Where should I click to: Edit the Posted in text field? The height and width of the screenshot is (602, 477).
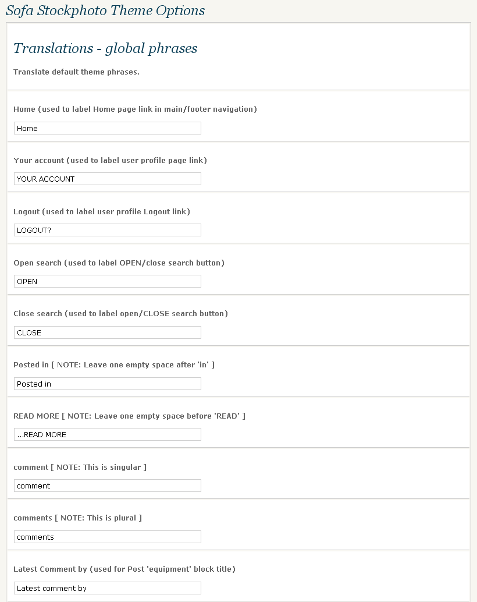(108, 384)
